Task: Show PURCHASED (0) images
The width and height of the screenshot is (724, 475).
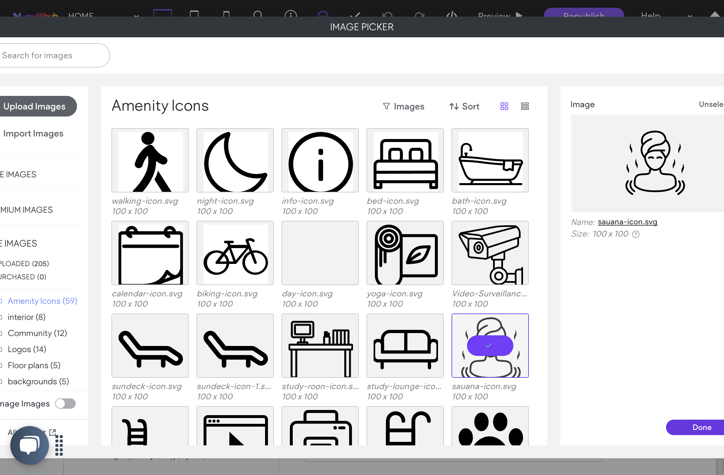Action: pyautogui.click(x=23, y=277)
